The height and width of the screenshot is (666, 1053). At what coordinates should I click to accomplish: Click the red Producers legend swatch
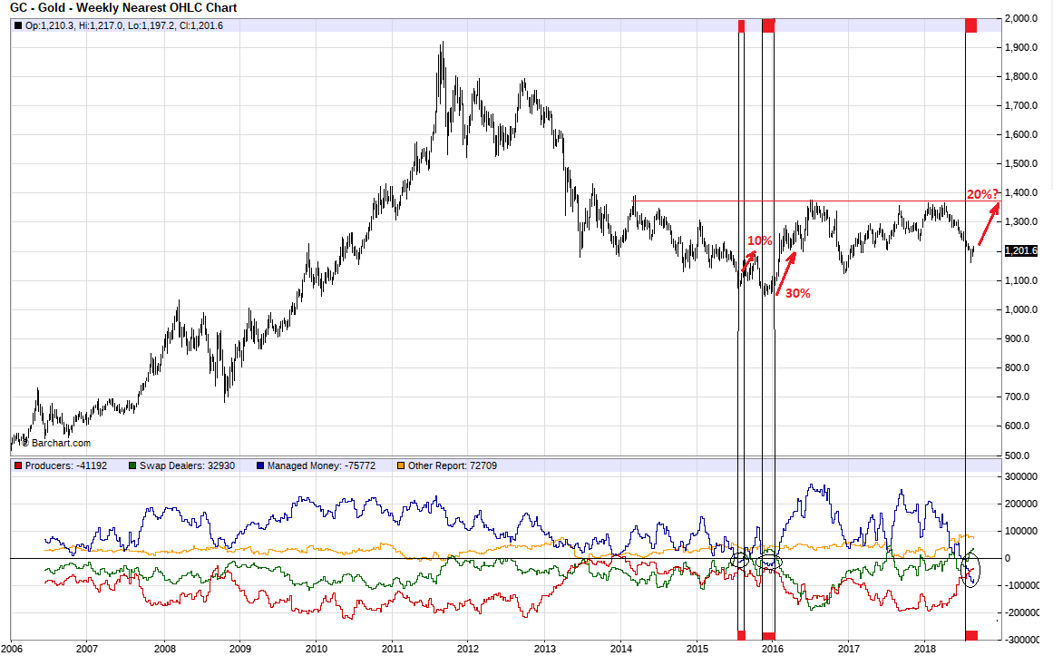pyautogui.click(x=18, y=465)
